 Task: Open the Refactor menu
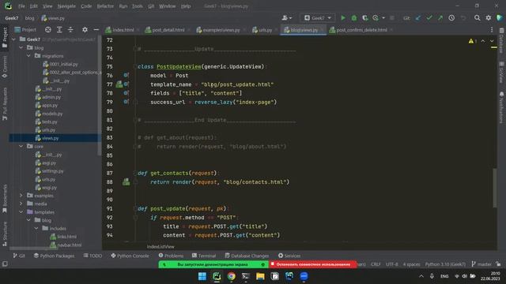[x=105, y=6]
